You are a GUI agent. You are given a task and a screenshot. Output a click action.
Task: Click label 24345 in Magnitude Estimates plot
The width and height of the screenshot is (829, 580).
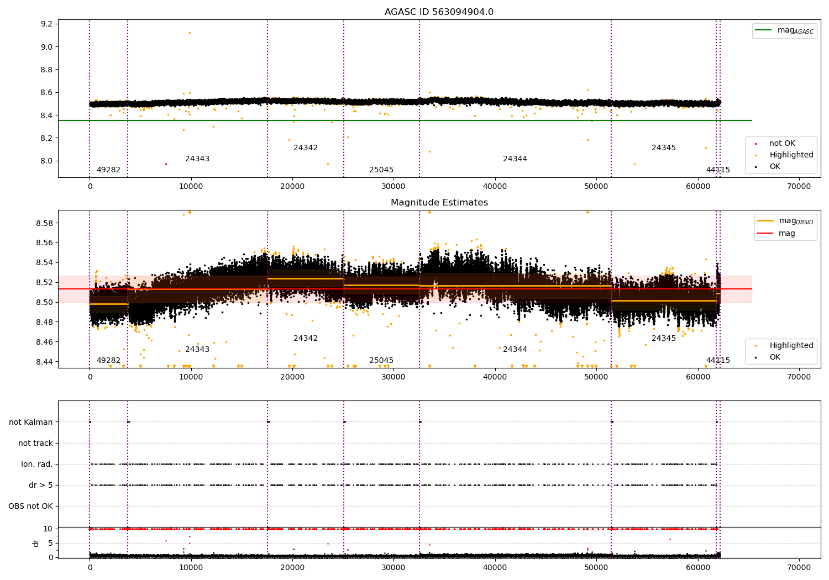tap(664, 338)
